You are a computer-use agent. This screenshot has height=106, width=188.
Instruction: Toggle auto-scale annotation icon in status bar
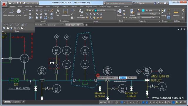point(147,102)
